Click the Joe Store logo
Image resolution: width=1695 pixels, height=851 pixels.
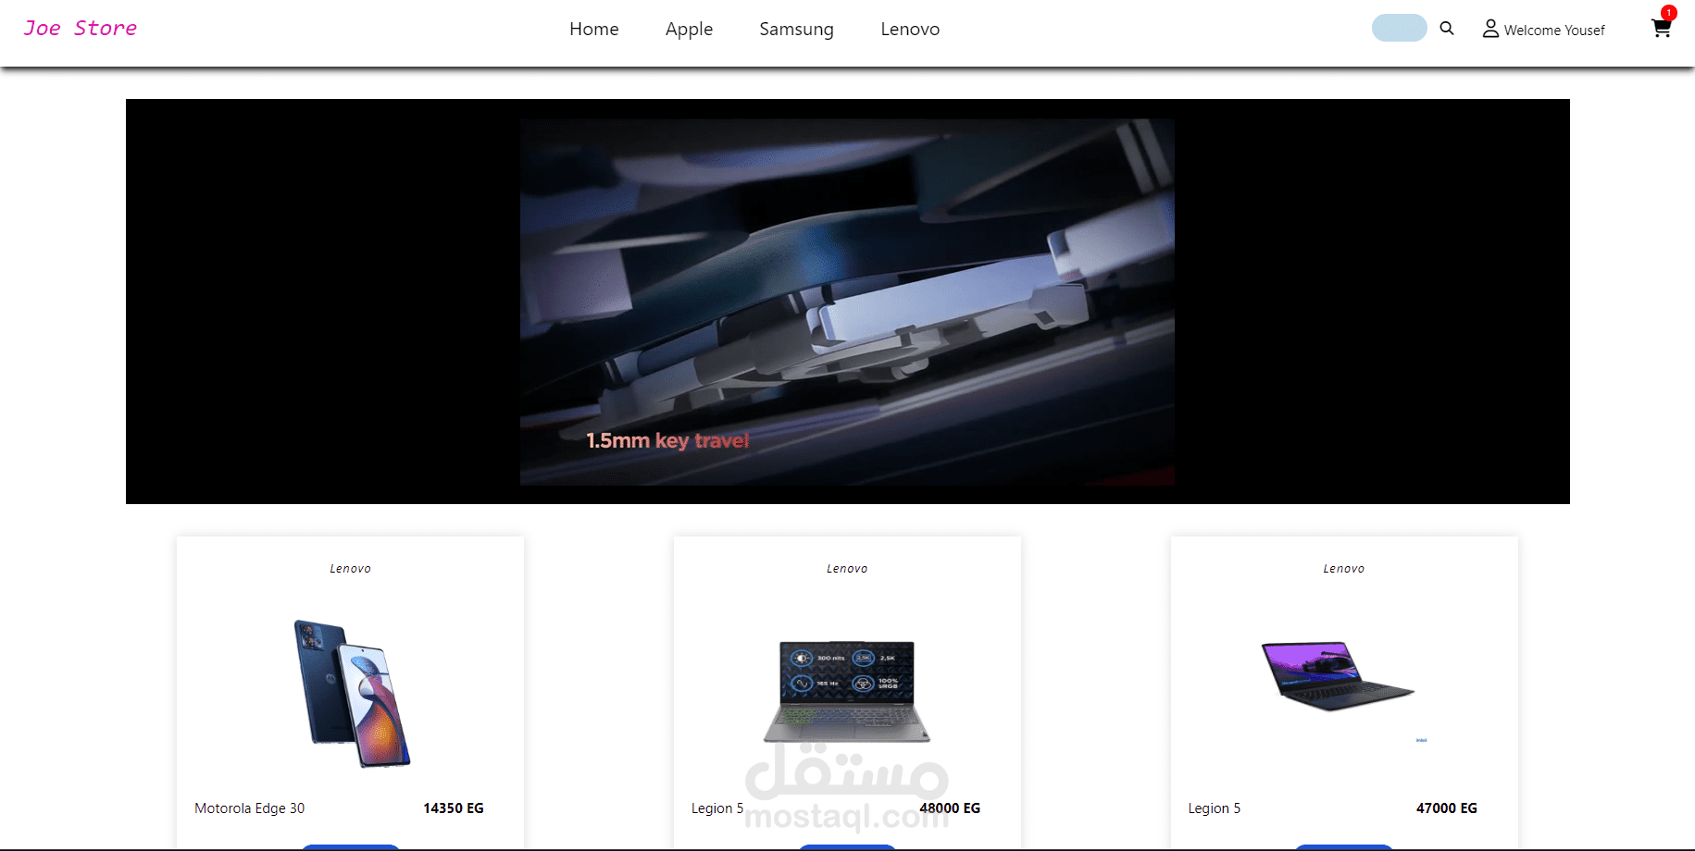tap(81, 28)
